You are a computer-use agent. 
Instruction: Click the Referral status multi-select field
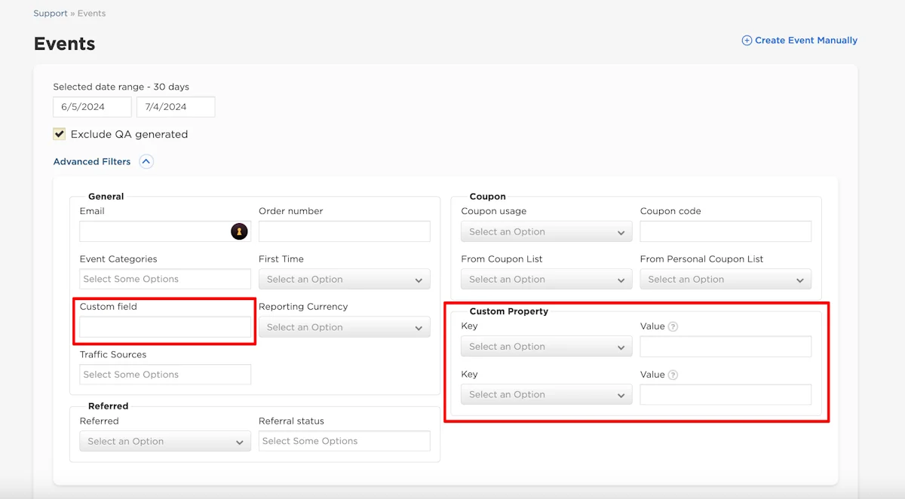tap(345, 441)
